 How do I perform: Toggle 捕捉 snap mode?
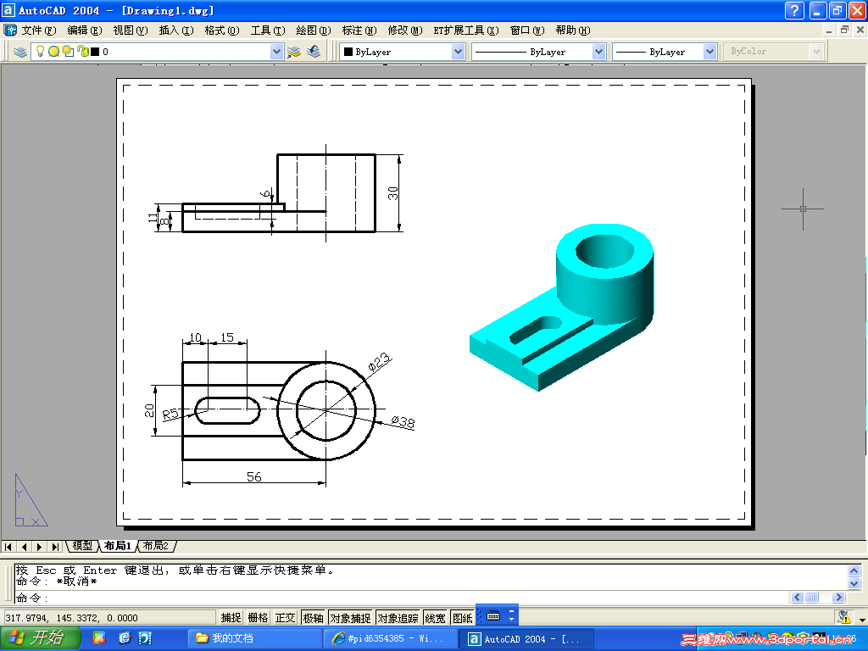click(x=231, y=618)
